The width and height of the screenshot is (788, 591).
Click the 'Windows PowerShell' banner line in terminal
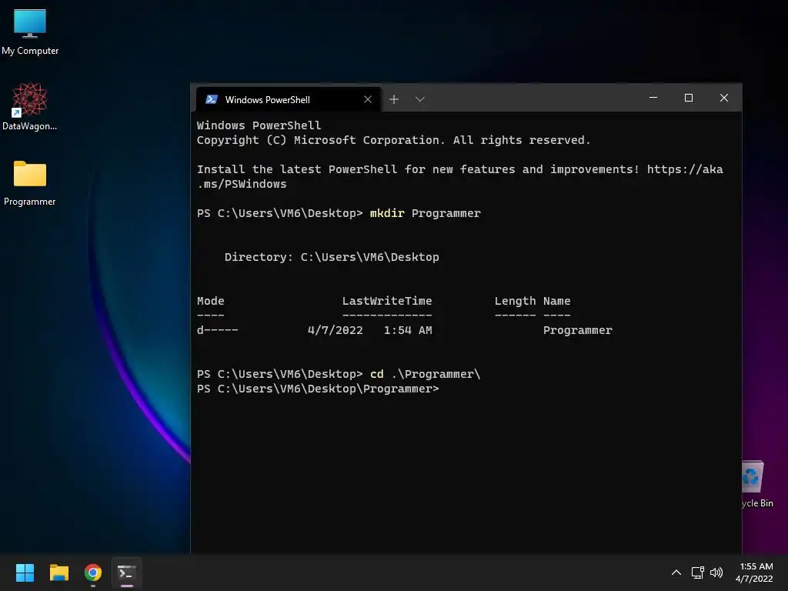(x=259, y=125)
